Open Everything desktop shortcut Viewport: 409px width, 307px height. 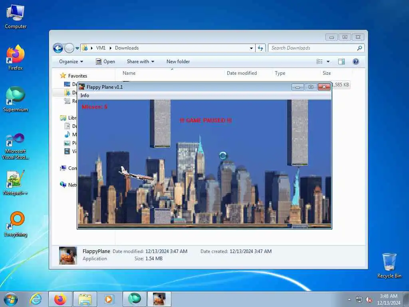pyautogui.click(x=16, y=224)
